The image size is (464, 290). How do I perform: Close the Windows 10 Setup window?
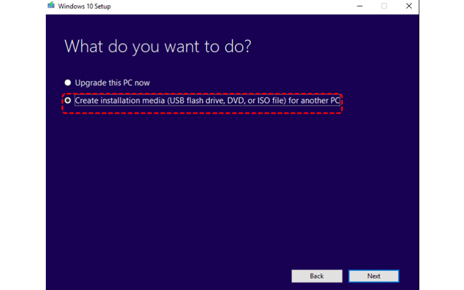point(409,6)
